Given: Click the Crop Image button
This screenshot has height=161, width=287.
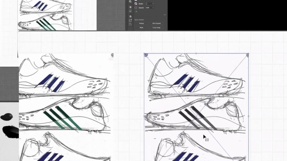Looking at the screenshot, I should [x=157, y=28].
